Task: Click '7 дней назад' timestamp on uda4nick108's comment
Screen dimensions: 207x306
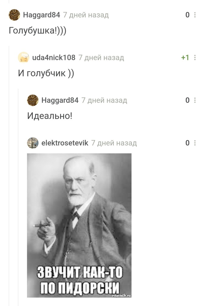Action: [x=101, y=58]
